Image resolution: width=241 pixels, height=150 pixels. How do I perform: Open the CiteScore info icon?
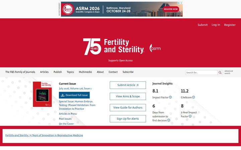pyautogui.click(x=193, y=97)
